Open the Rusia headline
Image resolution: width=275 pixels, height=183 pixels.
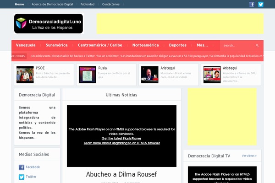pyautogui.click(x=103, y=68)
